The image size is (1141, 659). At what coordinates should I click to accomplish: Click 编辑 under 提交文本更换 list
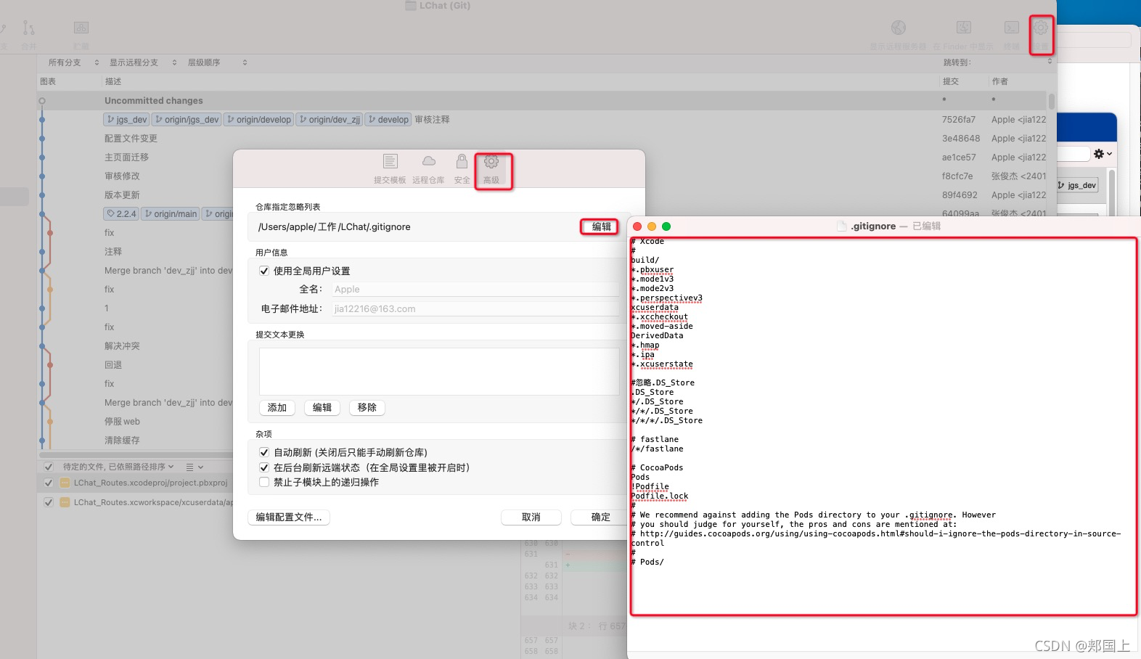click(x=322, y=408)
